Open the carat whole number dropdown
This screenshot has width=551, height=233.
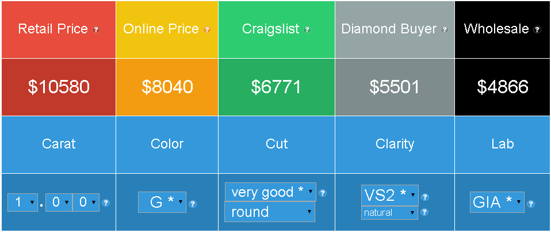(23, 203)
